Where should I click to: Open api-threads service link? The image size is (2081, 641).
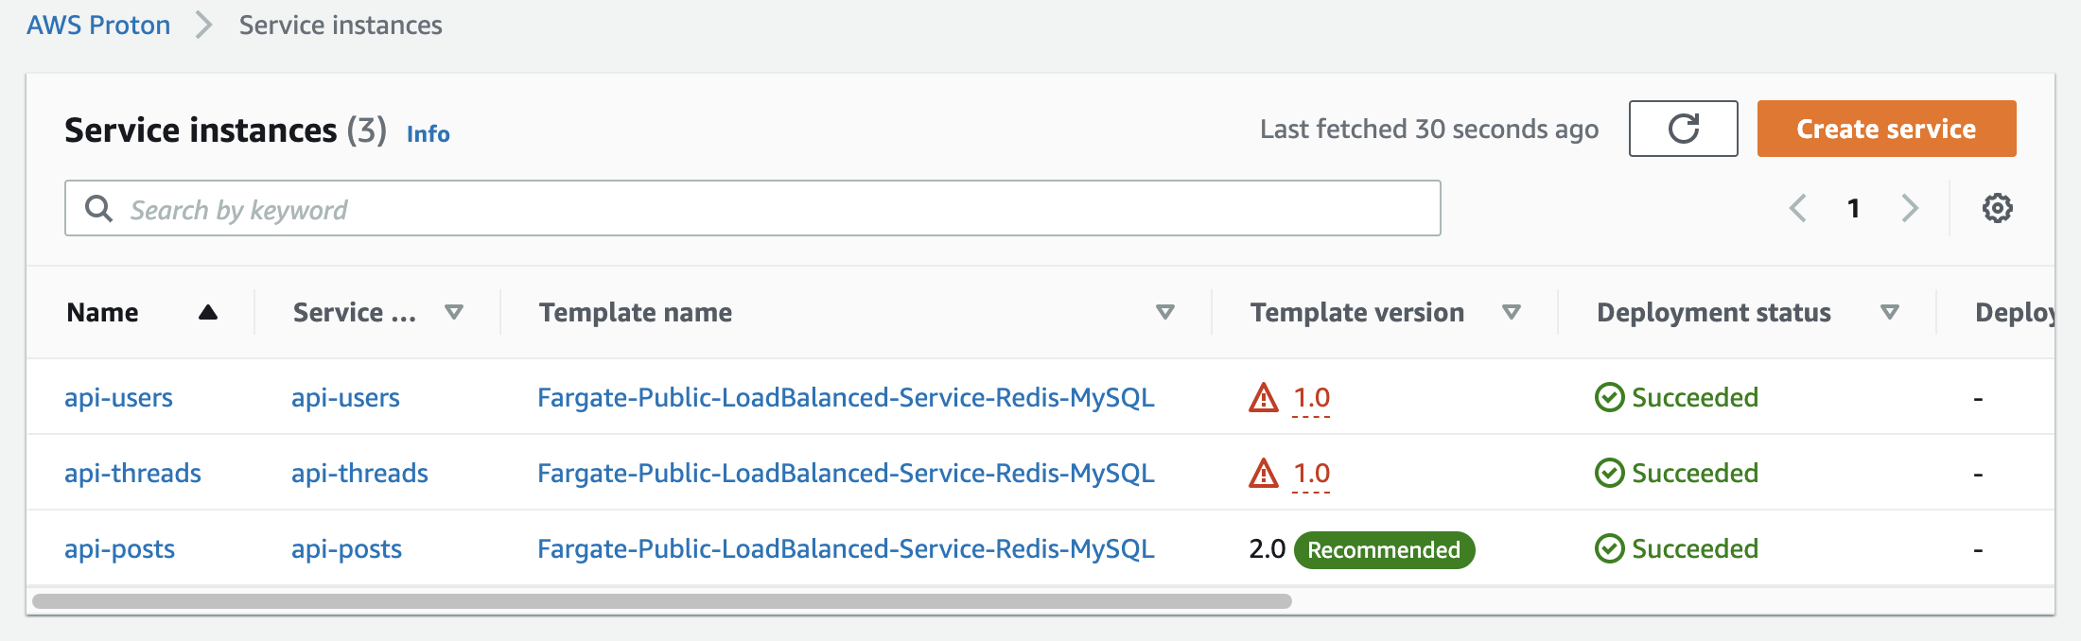click(359, 473)
